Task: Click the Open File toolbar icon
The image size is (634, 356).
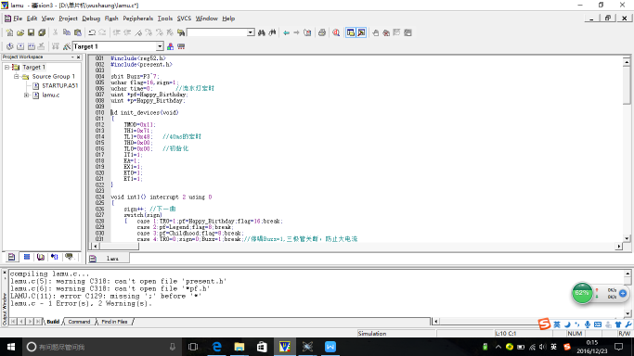Action: pos(20,32)
